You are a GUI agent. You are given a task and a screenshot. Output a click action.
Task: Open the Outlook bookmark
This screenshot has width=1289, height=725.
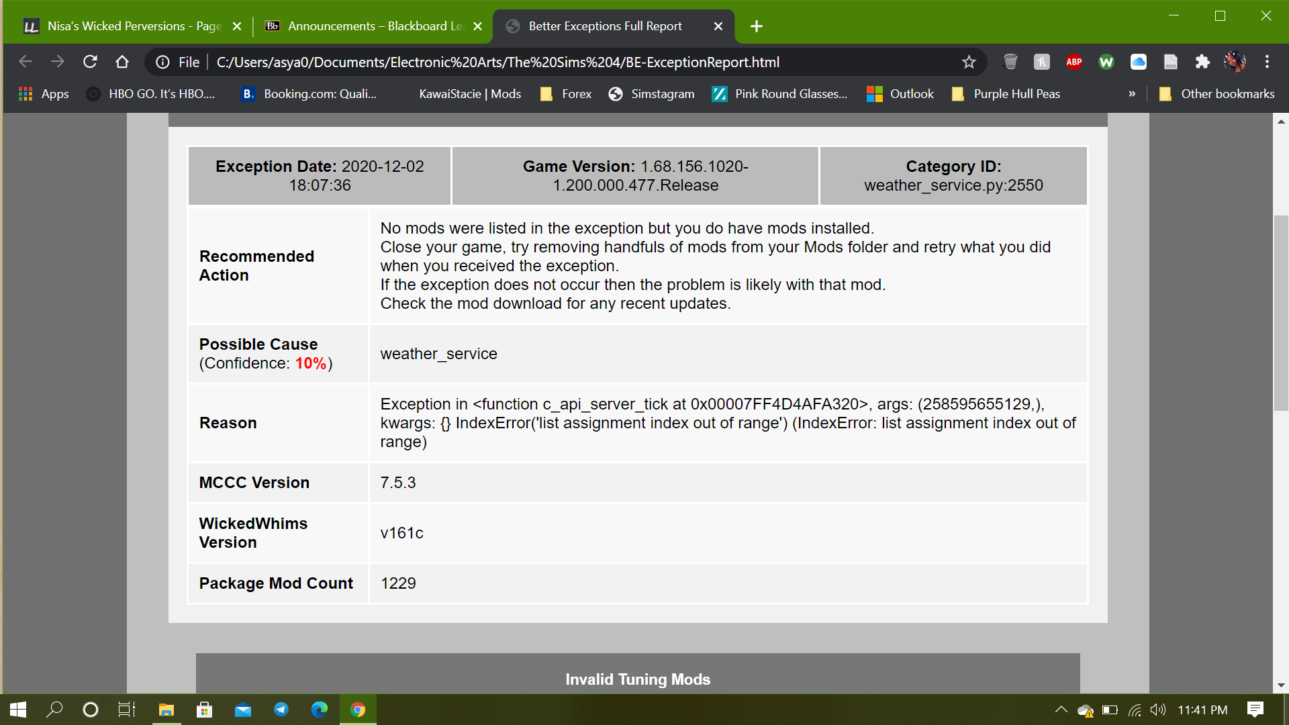click(900, 94)
